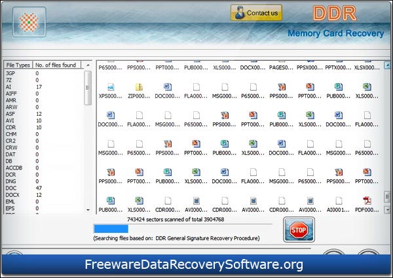Select the 7Z file type row

point(44,80)
